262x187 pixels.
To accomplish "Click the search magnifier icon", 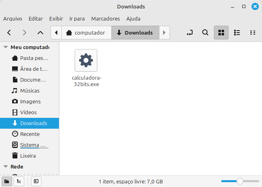I will (205, 33).
